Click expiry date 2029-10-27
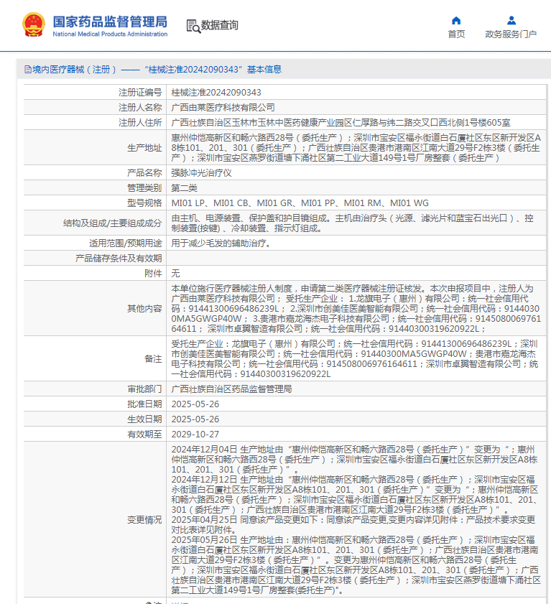551x604 pixels. click(195, 434)
